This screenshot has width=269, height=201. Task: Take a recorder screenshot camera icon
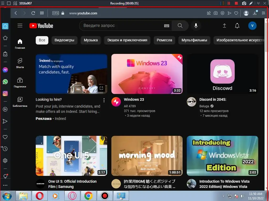pyautogui.click(x=244, y=3)
